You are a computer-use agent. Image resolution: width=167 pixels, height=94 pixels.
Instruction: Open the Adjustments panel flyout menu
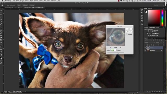coord(164,27)
